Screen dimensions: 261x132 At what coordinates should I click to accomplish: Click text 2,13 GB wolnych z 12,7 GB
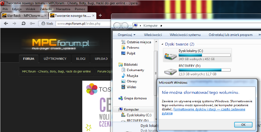point(197,74)
